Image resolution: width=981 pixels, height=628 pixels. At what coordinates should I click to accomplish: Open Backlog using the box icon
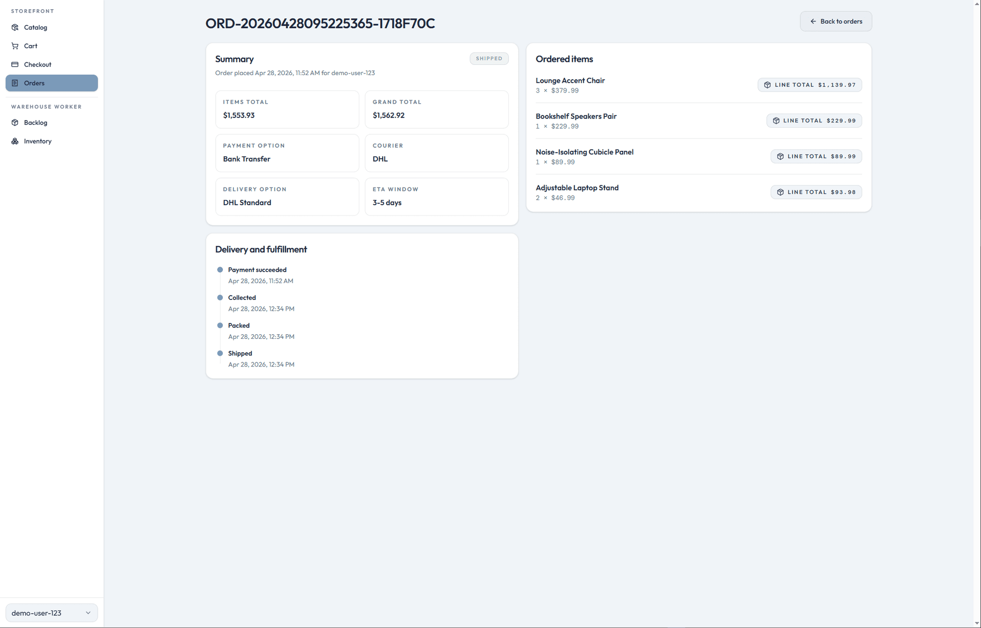click(x=15, y=123)
